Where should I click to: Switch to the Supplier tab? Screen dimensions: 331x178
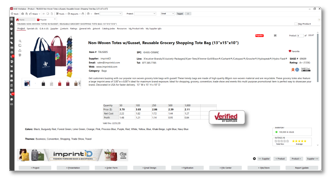[x=54, y=29]
